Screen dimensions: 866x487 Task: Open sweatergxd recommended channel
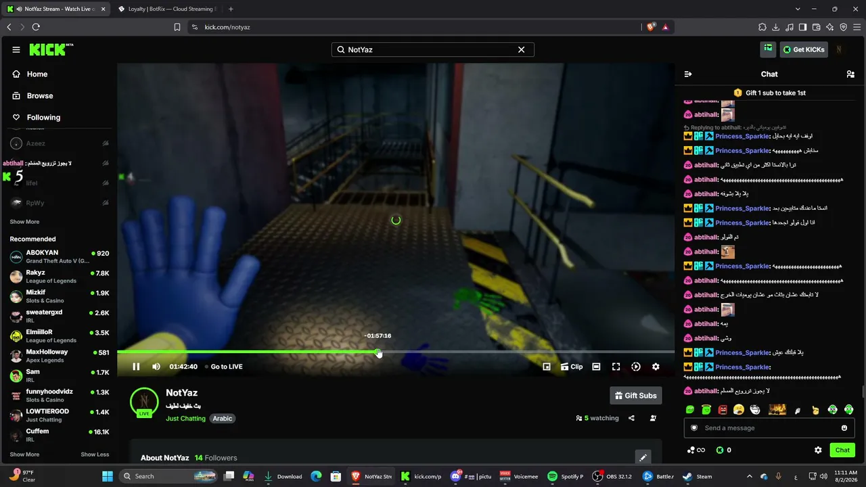60,316
